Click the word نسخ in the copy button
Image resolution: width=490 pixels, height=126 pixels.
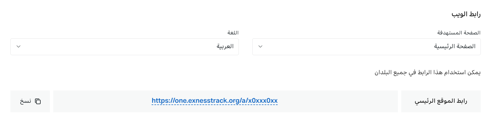[25, 101]
